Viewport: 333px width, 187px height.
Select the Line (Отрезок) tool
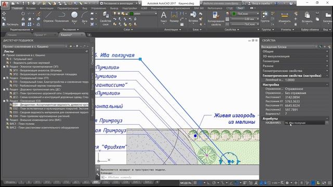tap(48, 17)
